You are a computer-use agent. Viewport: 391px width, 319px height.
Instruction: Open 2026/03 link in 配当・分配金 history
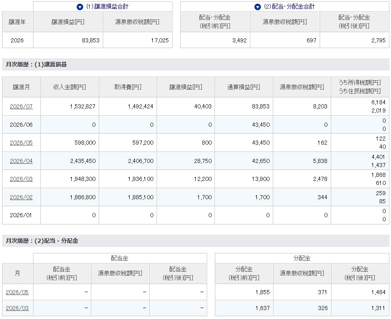click(17, 308)
